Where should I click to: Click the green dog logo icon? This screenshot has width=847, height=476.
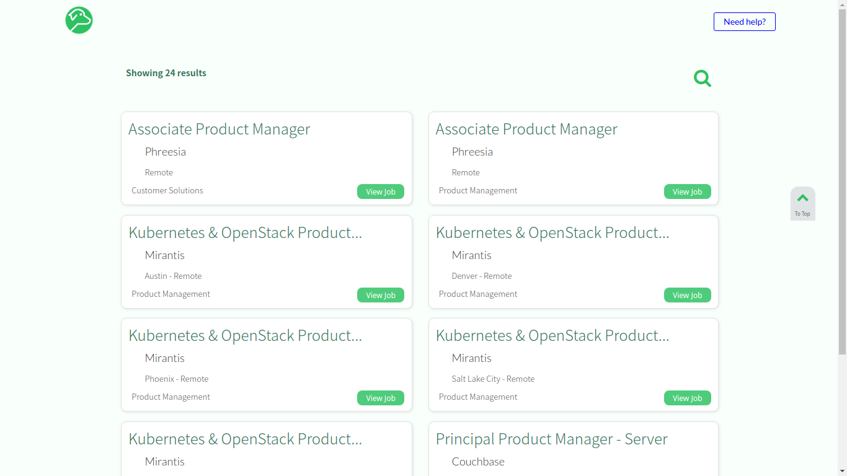coord(79,20)
